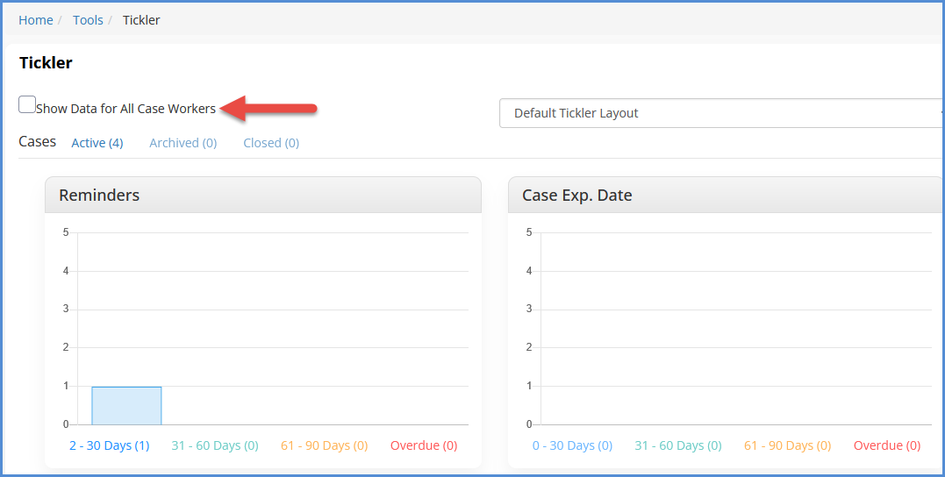Go to Home breadcrumb link
This screenshot has width=945, height=477.
36,20
